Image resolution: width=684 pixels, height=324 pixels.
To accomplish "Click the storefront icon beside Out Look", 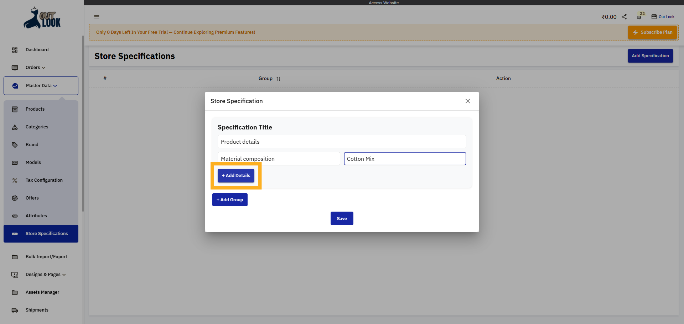I will point(654,16).
